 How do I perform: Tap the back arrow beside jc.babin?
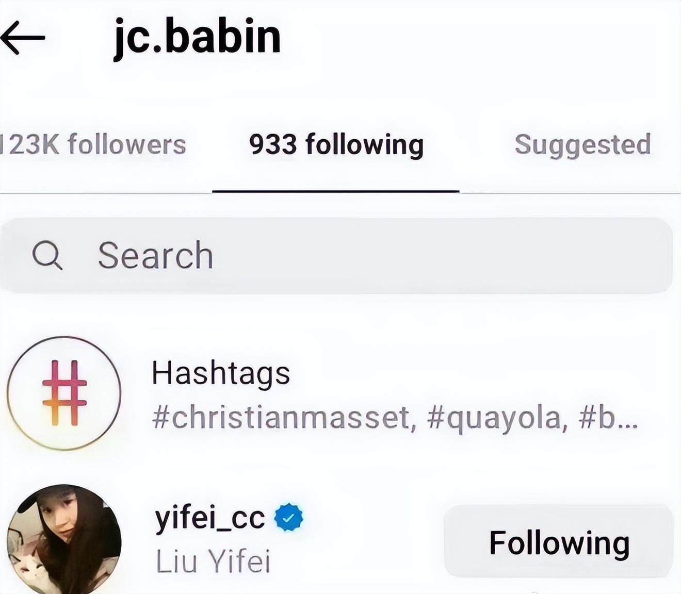[x=23, y=38]
